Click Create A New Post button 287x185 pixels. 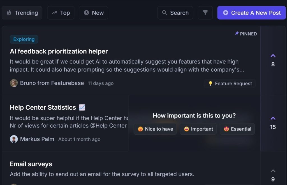251,13
